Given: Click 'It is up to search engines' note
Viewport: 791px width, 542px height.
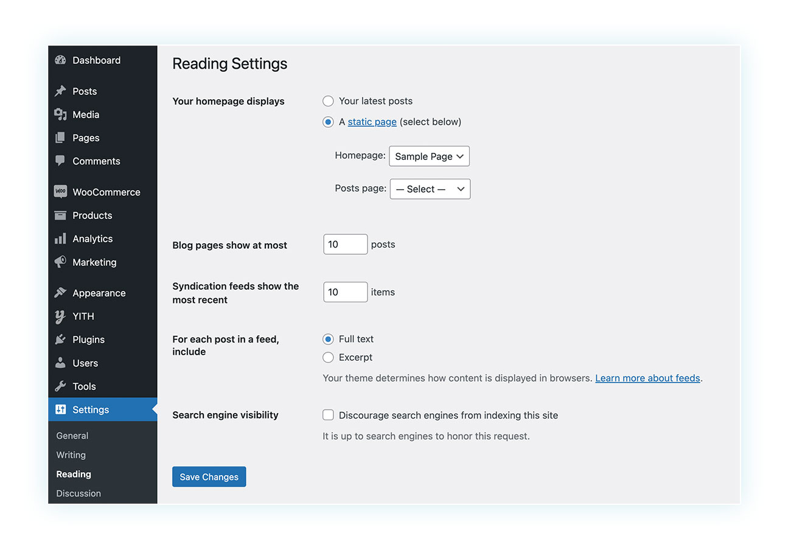Looking at the screenshot, I should click(x=426, y=436).
